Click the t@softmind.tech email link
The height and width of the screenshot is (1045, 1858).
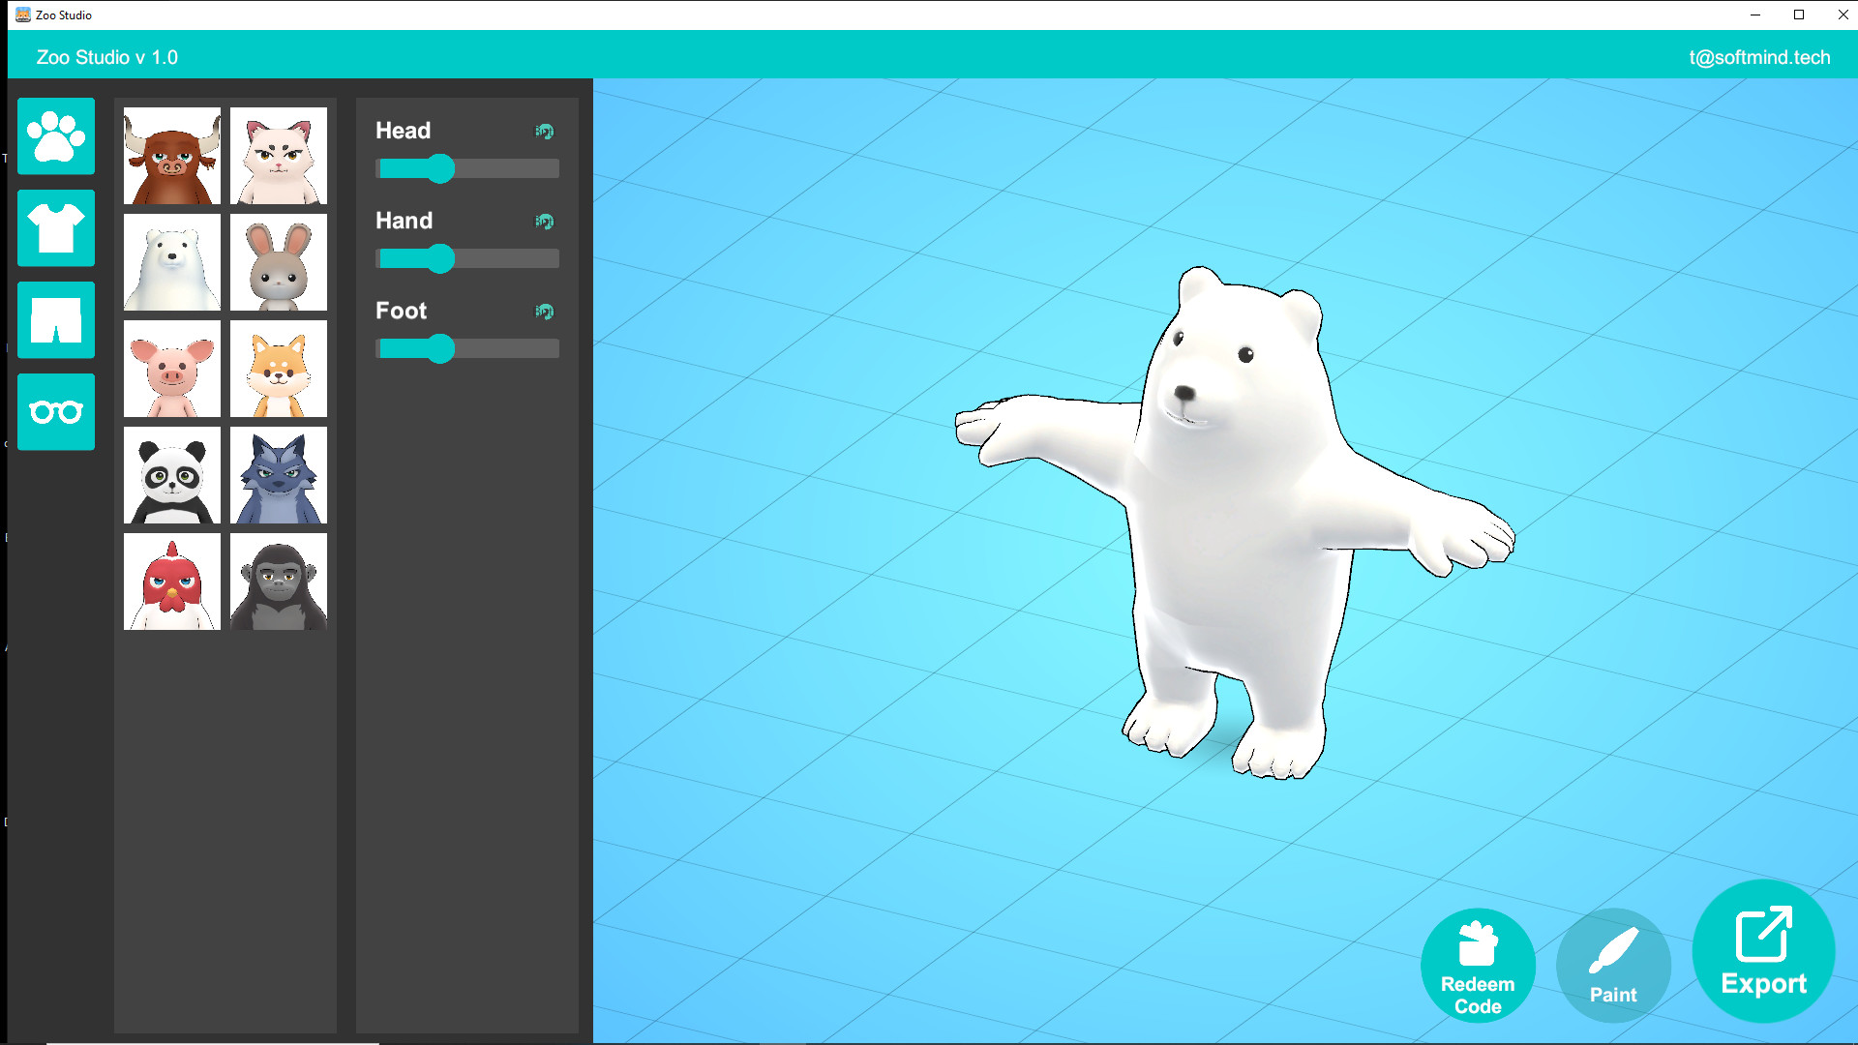click(1759, 57)
